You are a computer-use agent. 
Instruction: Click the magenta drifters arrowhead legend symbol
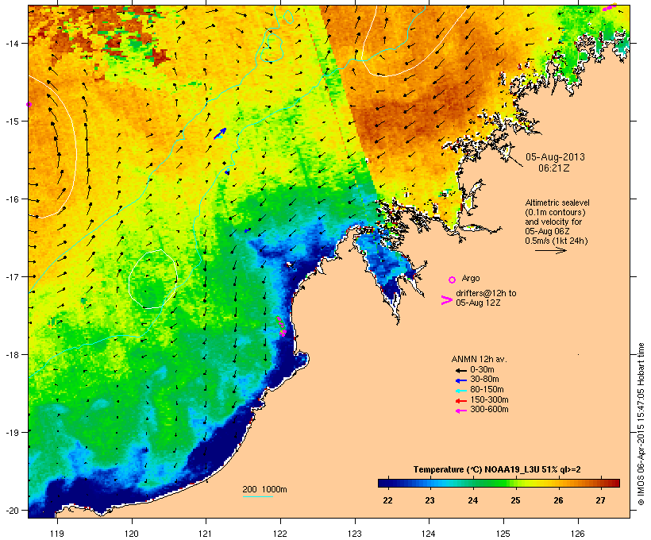point(446,300)
